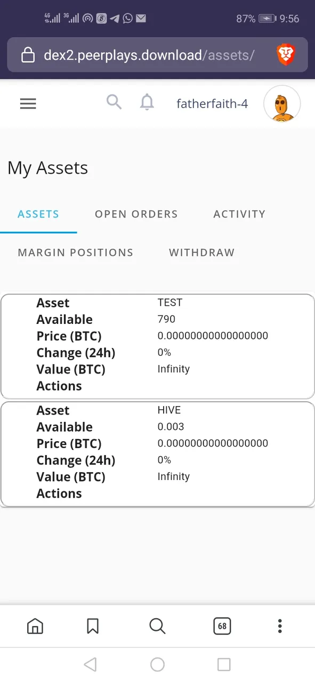Tap the lock icon in address bar
The height and width of the screenshot is (682, 315).
click(x=27, y=55)
